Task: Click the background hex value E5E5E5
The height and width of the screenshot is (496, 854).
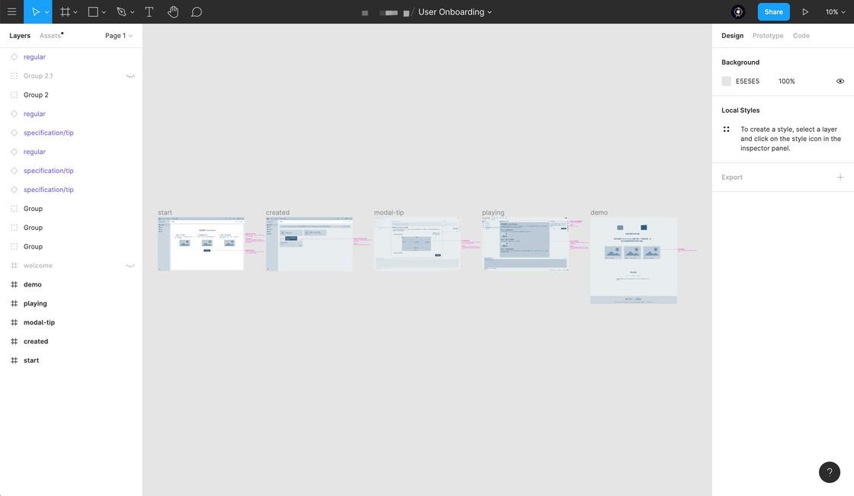Action: point(747,81)
